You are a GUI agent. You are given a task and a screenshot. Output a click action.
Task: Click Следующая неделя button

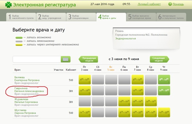pyautogui.click(x=160, y=59)
